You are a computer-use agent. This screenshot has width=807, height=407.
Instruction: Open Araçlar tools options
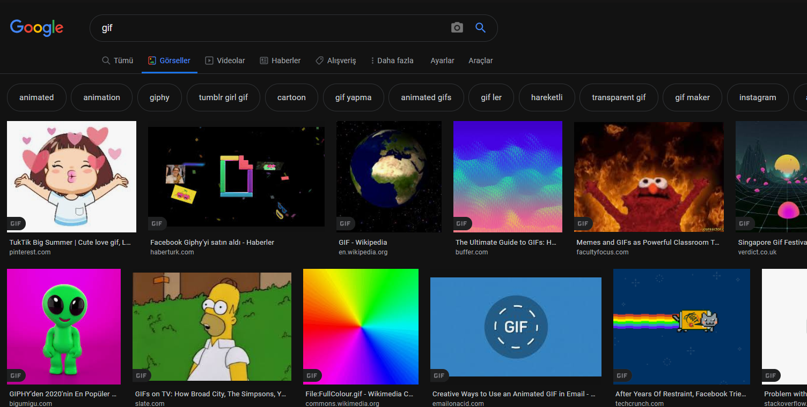pos(480,61)
